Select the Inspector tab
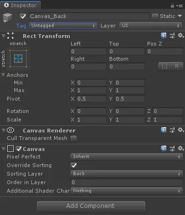Image resolution: width=185 pixels, height=215 pixels. [20, 5]
